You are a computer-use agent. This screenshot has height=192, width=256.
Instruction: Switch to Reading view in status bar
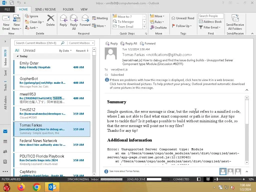pyautogui.click(x=208, y=179)
